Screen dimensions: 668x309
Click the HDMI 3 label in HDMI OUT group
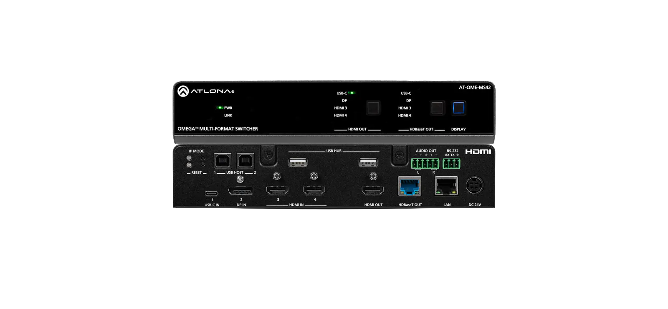[340, 108]
